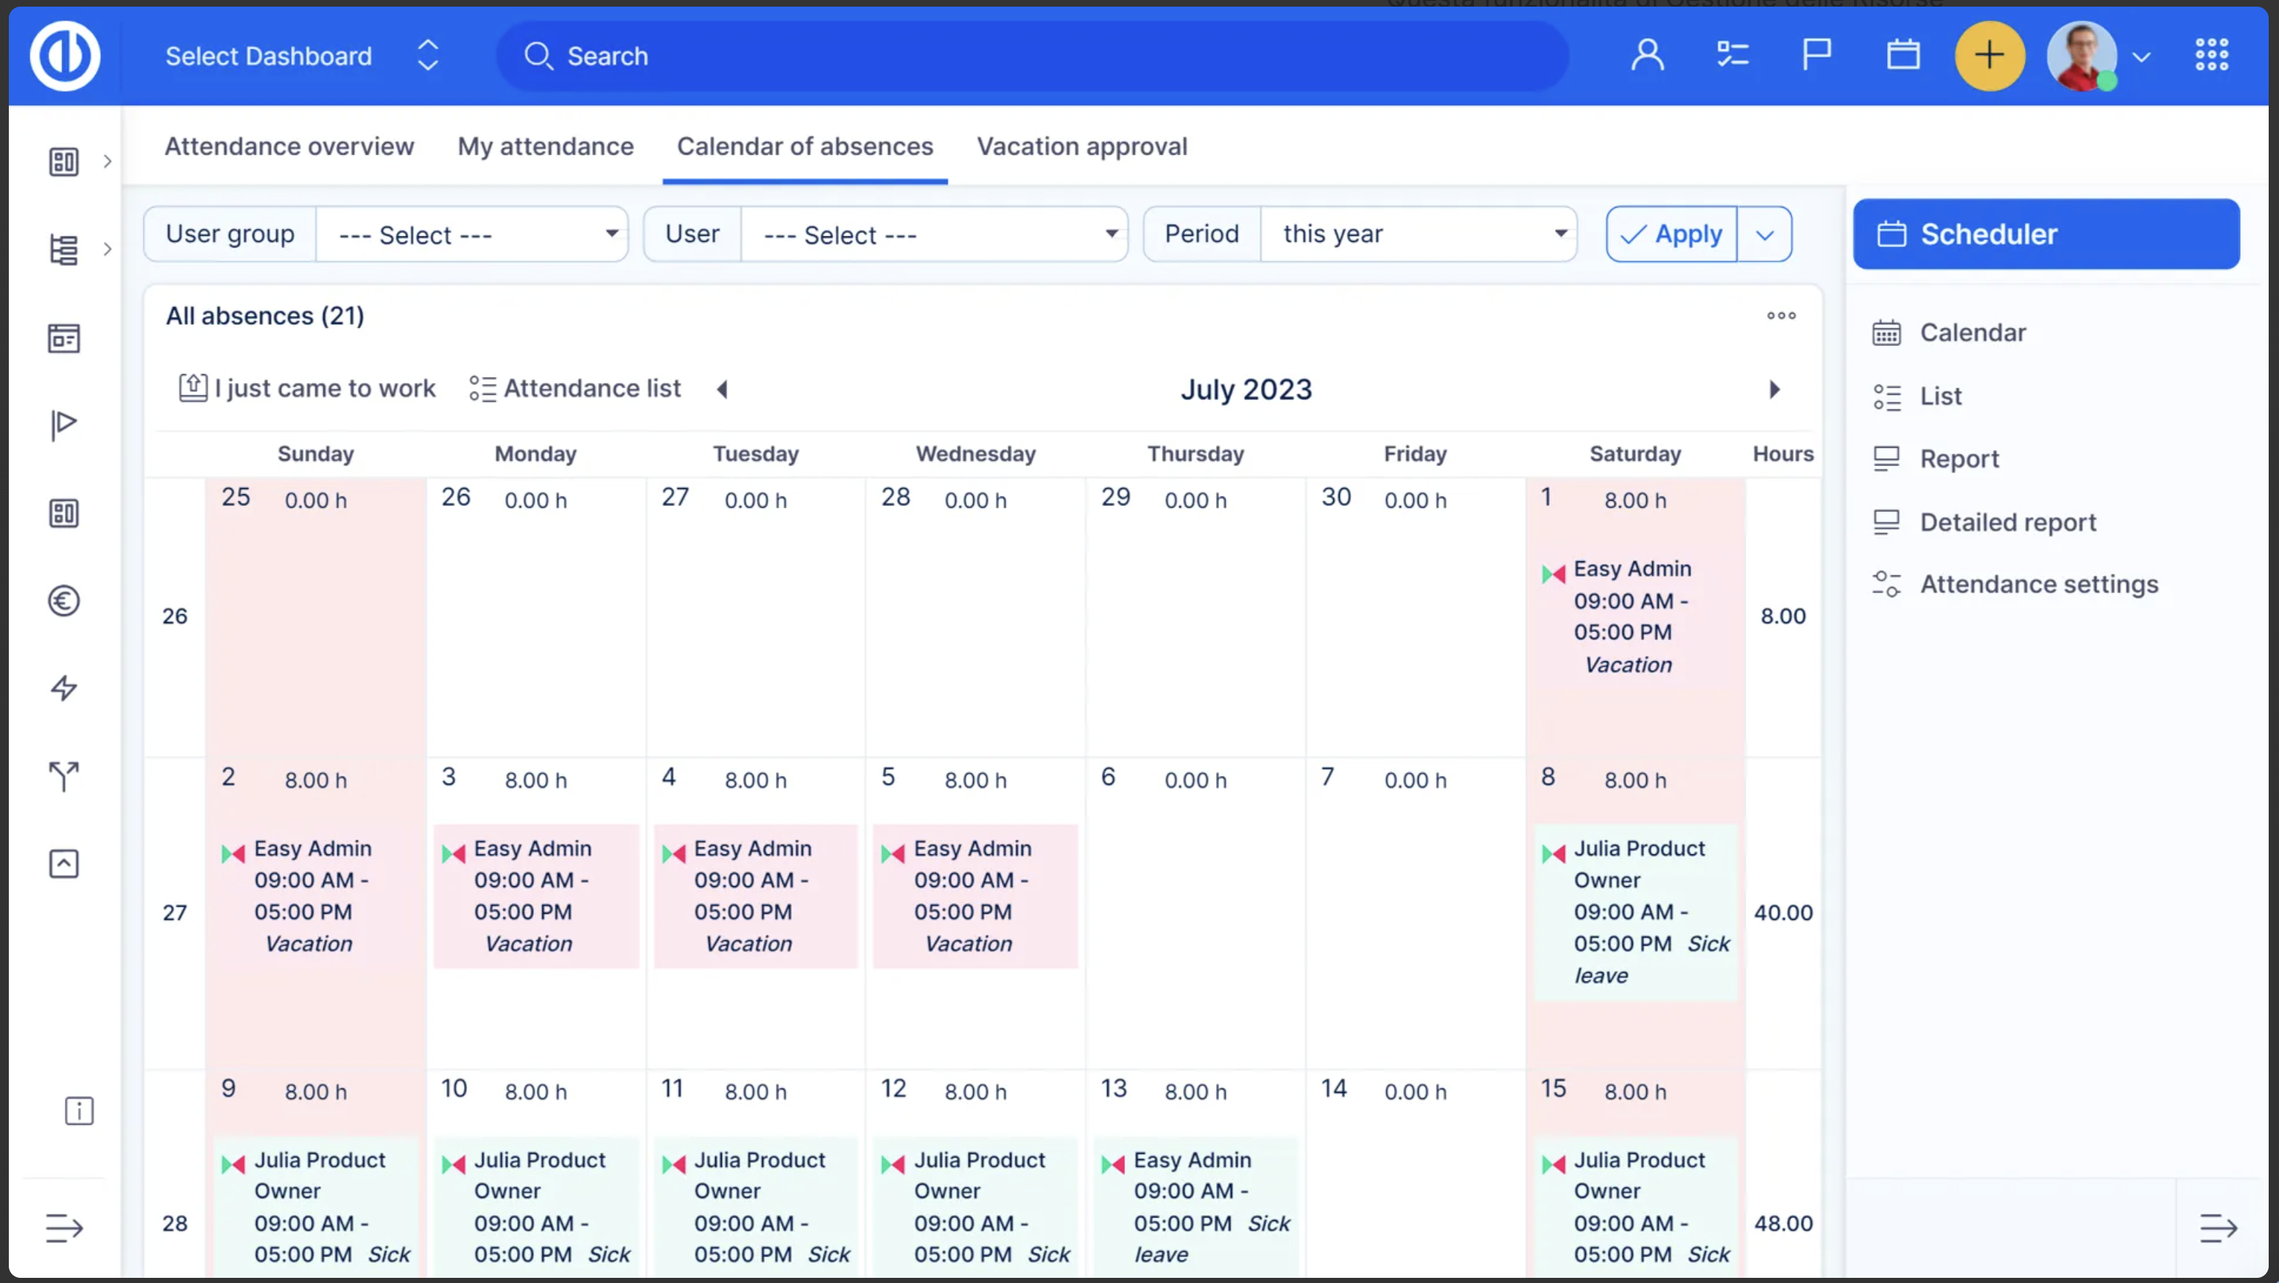This screenshot has height=1283, width=2279.
Task: Open the Select Dashboard switcher arrows
Action: point(428,56)
